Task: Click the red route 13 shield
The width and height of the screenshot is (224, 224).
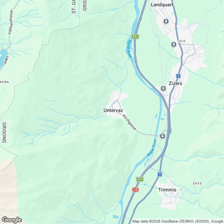Action: tap(135, 190)
